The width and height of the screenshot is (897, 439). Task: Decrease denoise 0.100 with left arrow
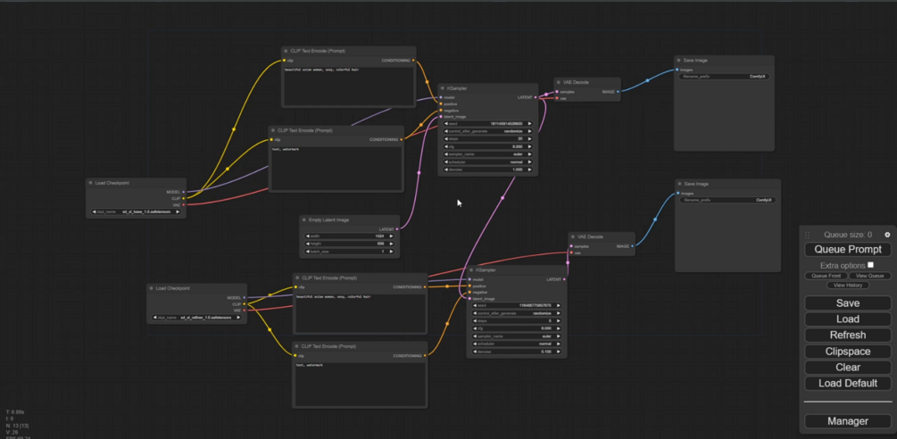(475, 352)
